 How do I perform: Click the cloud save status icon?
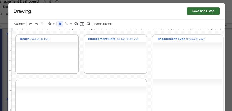point(57,1)
